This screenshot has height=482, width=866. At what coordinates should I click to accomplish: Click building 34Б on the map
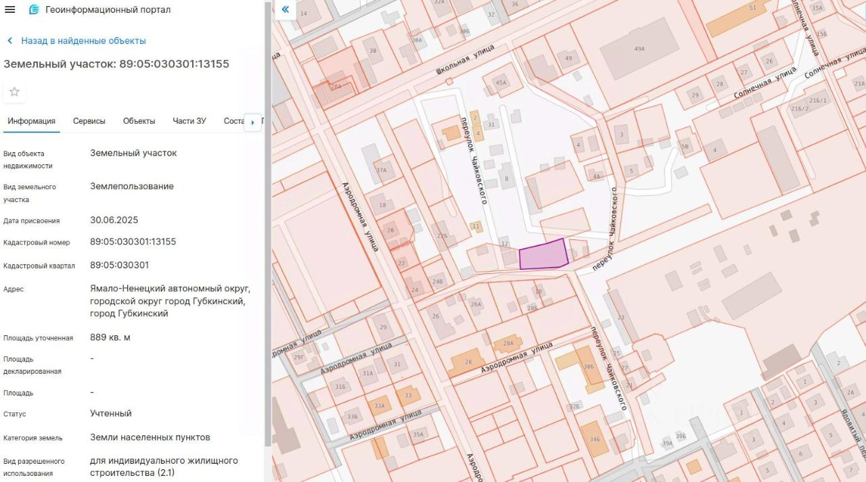595,440
